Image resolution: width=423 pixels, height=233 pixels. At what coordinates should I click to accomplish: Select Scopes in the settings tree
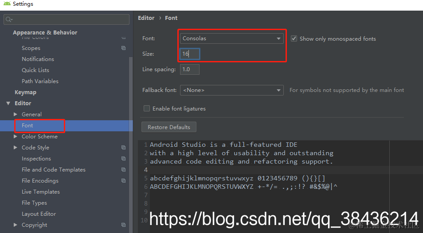tap(31, 48)
